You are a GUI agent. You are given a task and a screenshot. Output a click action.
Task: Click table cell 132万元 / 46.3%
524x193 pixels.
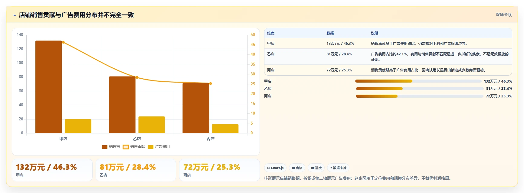tap(340, 44)
